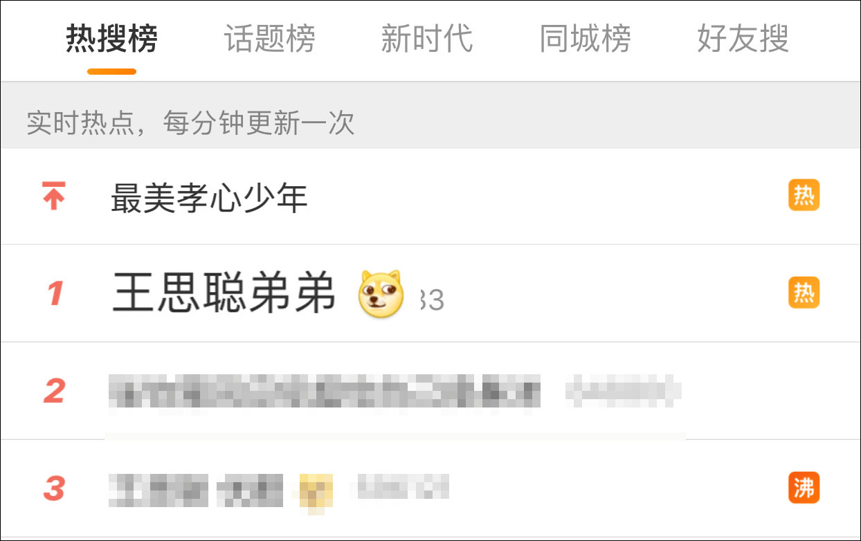Open the 王思聪弟弟 trending topic
This screenshot has width=861, height=541.
pos(224,293)
